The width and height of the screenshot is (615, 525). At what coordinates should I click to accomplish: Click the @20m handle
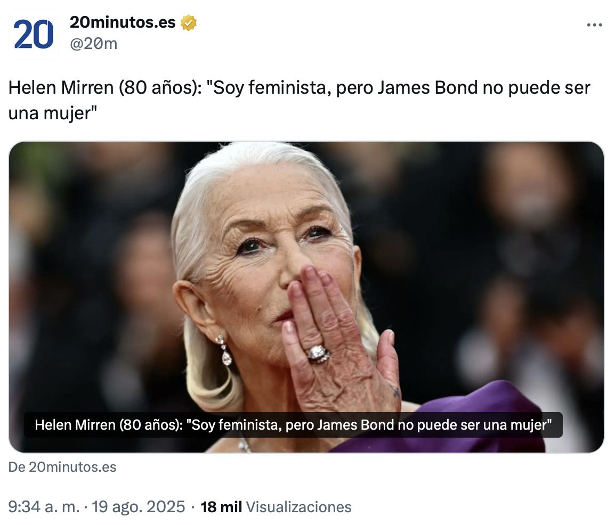point(94,44)
